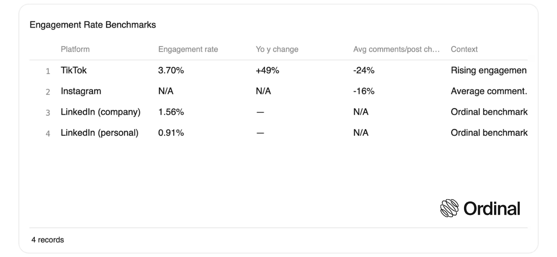Click the Context column header
Viewport: 557px width, 257px height.
point(464,49)
